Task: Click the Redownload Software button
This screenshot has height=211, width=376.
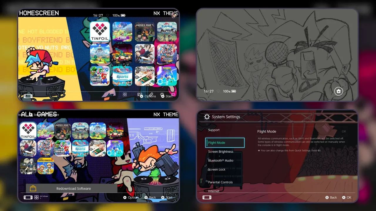Action: [x=72, y=188]
